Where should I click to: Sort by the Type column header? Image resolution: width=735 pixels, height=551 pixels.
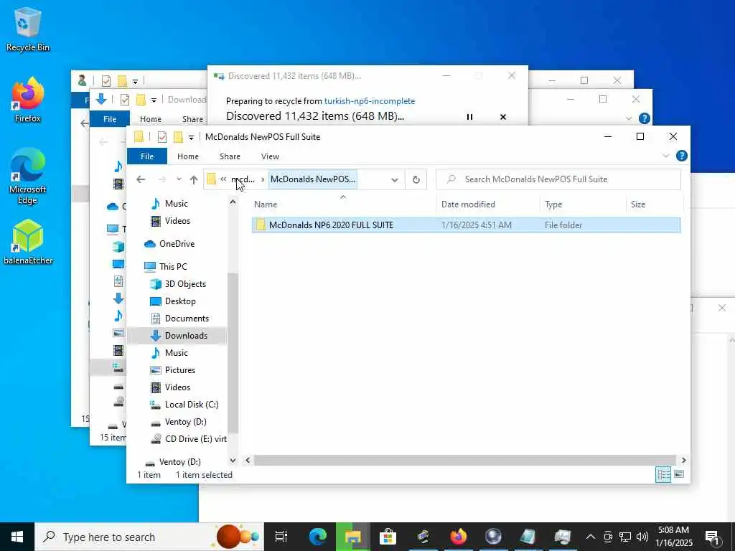(553, 204)
